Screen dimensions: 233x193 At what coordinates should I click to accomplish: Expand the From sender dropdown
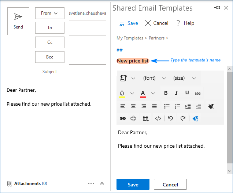[49, 13]
